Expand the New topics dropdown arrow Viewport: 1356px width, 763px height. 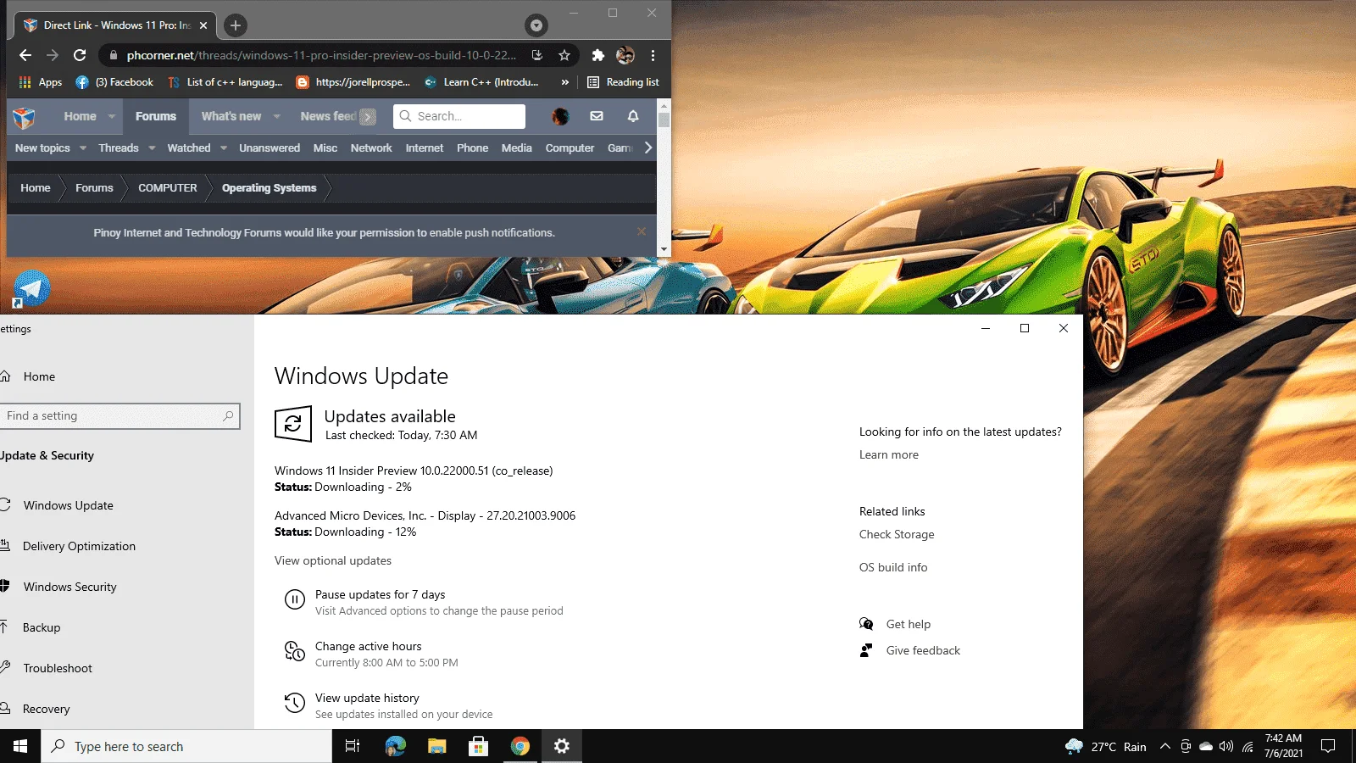pos(83,148)
